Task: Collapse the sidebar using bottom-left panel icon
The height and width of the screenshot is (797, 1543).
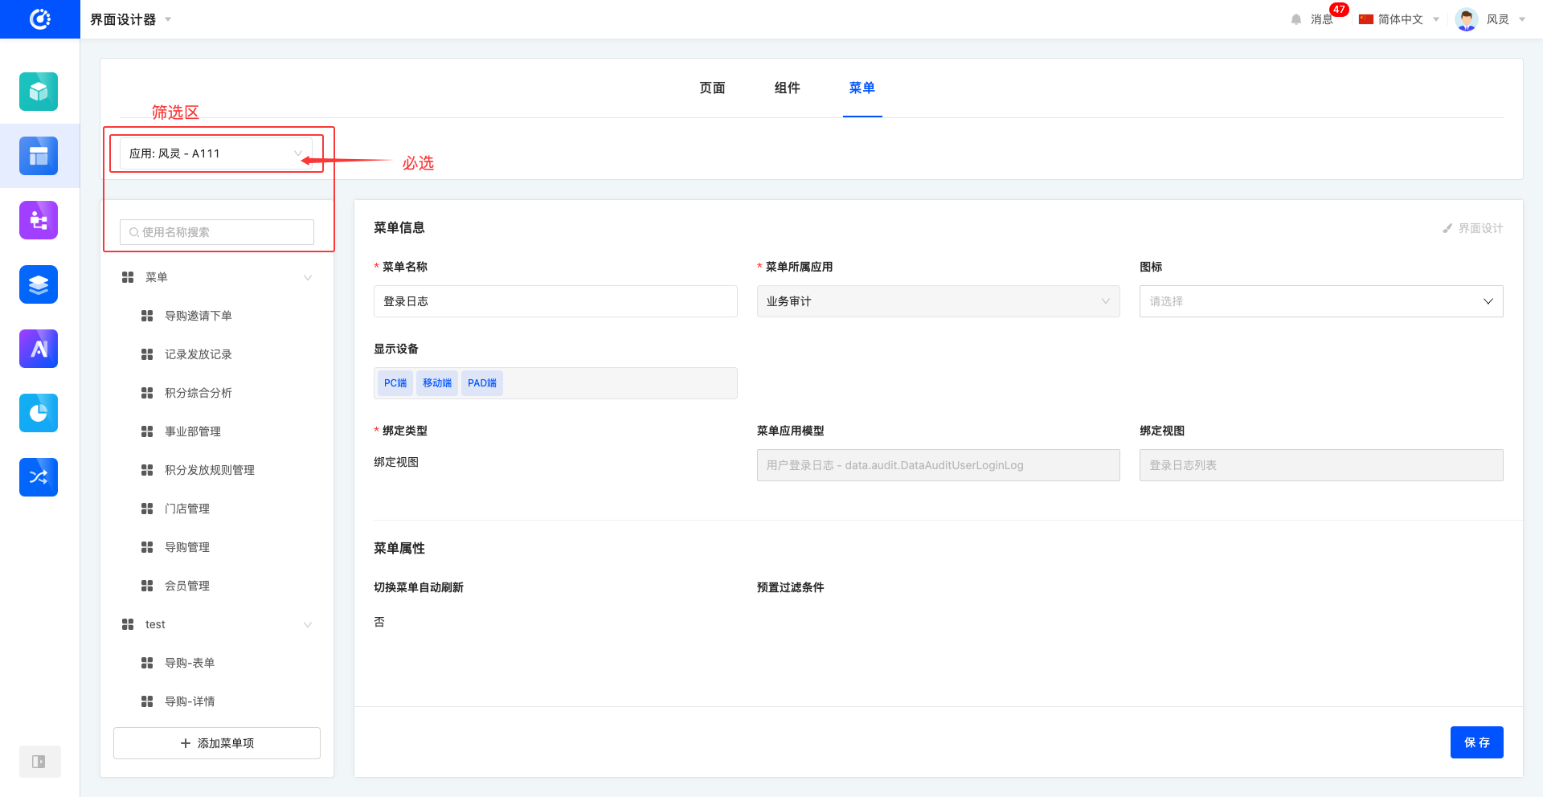Action: [39, 762]
